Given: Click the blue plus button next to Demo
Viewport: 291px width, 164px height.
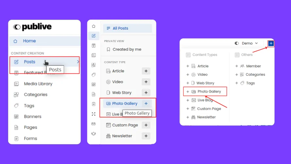Looking at the screenshot, I should 271,43.
